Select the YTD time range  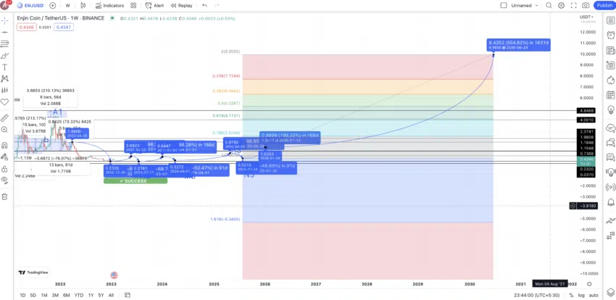click(x=78, y=295)
